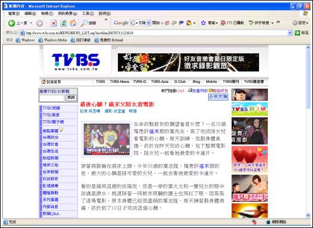Screen dimensions: 313x228
Task: Click the Refresh page icon
Action: point(63,23)
